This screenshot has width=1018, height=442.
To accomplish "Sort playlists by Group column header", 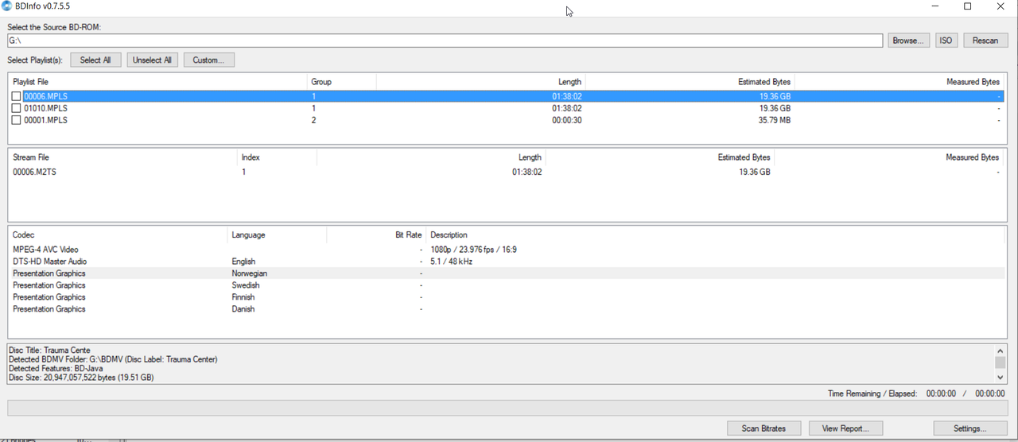I will [342, 82].
